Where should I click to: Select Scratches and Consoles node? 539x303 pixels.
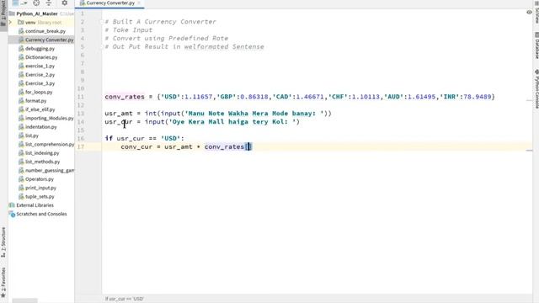[41, 214]
